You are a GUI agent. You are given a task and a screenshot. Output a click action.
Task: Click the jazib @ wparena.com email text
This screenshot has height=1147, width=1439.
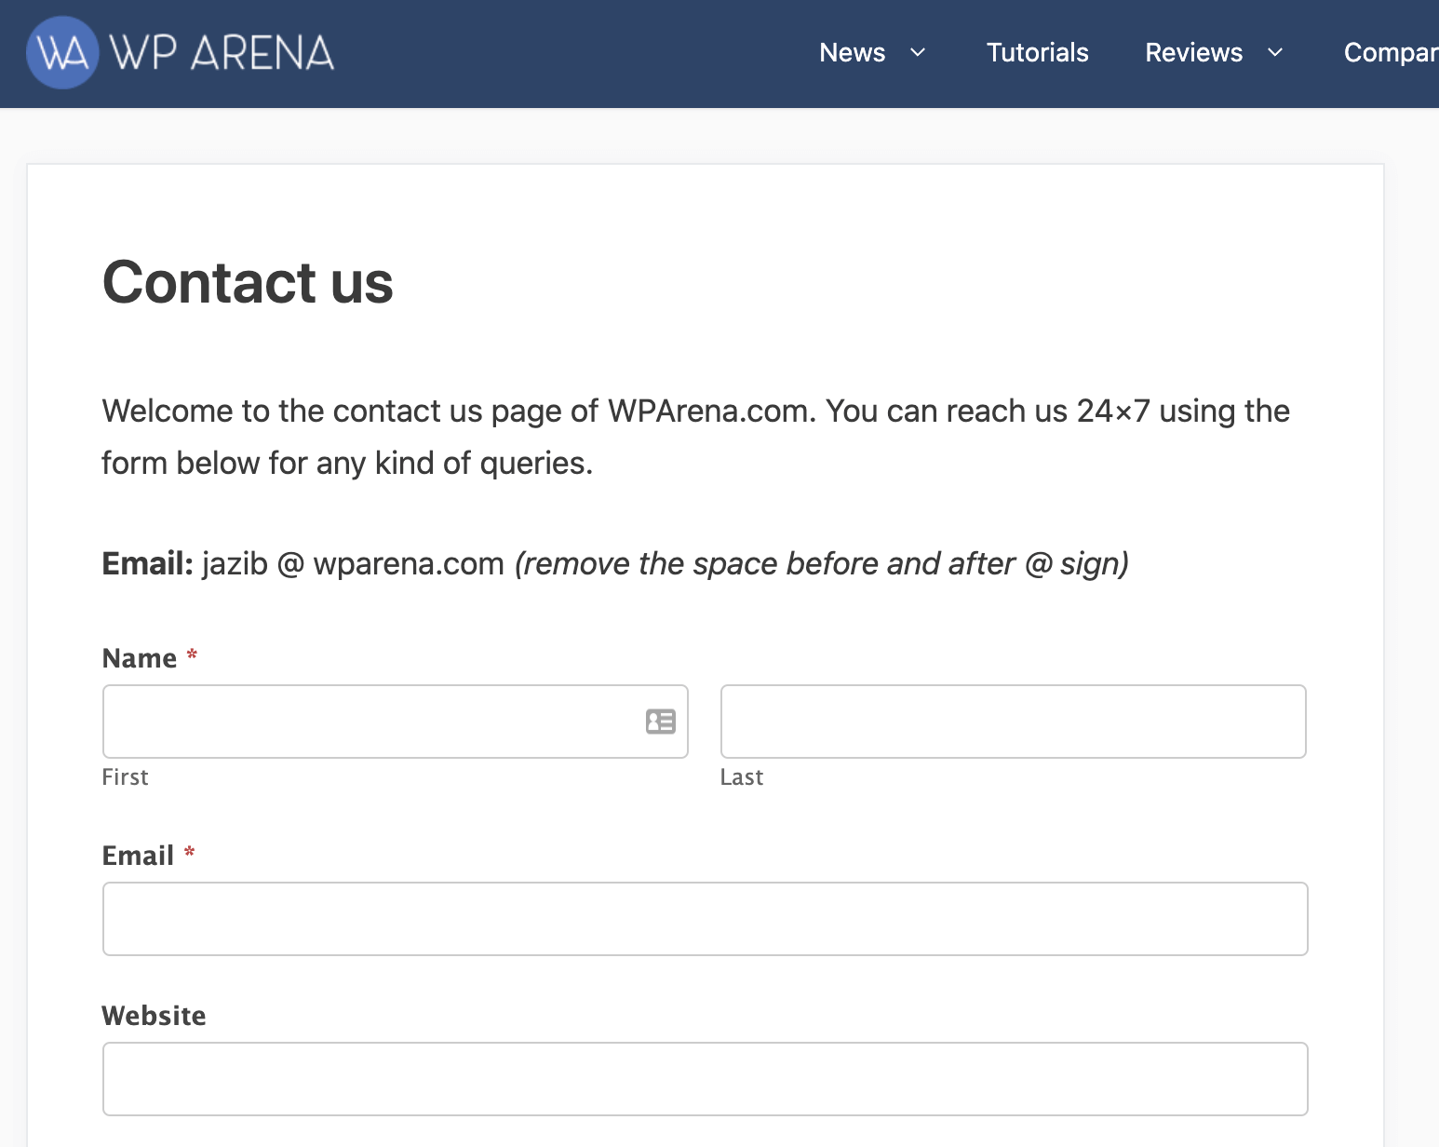353,564
